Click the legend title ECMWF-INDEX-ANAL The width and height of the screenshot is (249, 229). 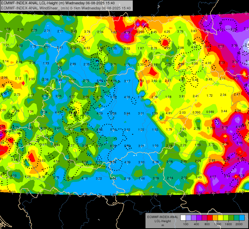coord(163,217)
